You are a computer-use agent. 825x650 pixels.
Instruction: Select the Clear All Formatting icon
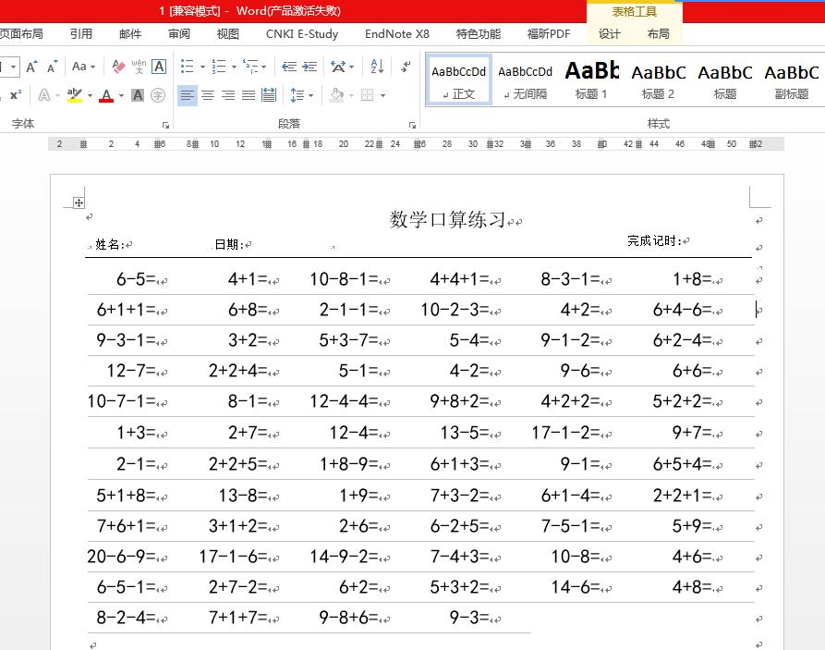coord(116,65)
